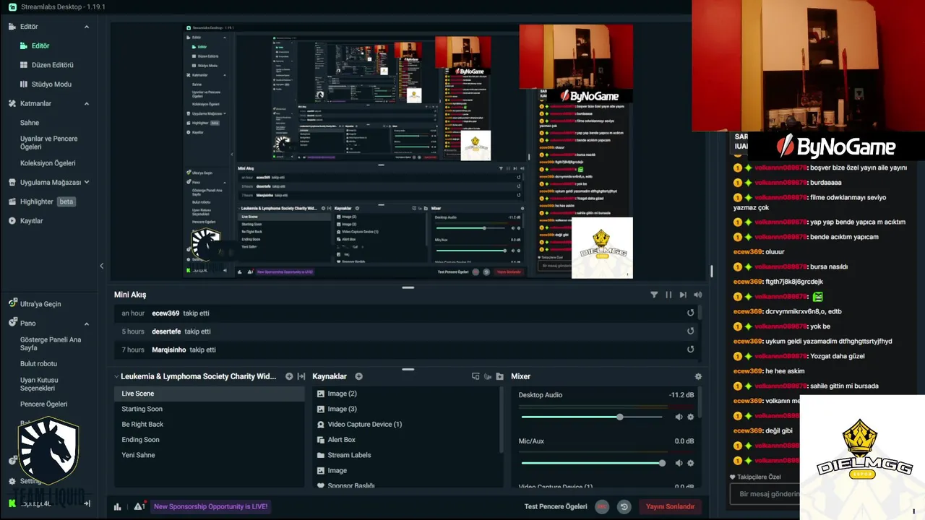The width and height of the screenshot is (925, 520).
Task: Collapse sidebar with the left arrow handle
Action: point(101,266)
